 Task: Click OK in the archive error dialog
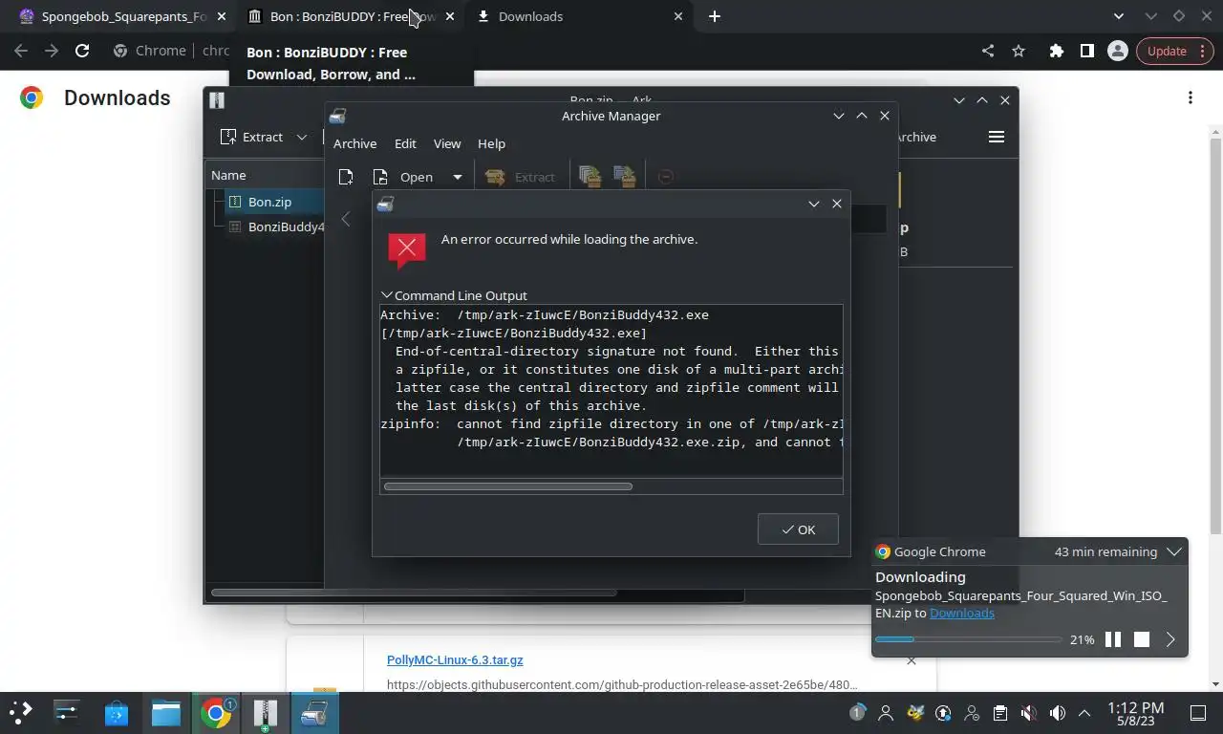pos(798,529)
